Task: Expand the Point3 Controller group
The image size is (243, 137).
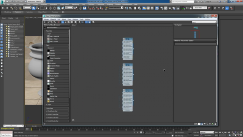Action: coord(47,118)
